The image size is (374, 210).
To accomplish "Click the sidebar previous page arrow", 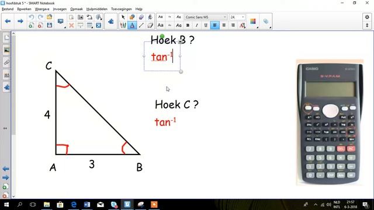I will click(x=6, y=169).
